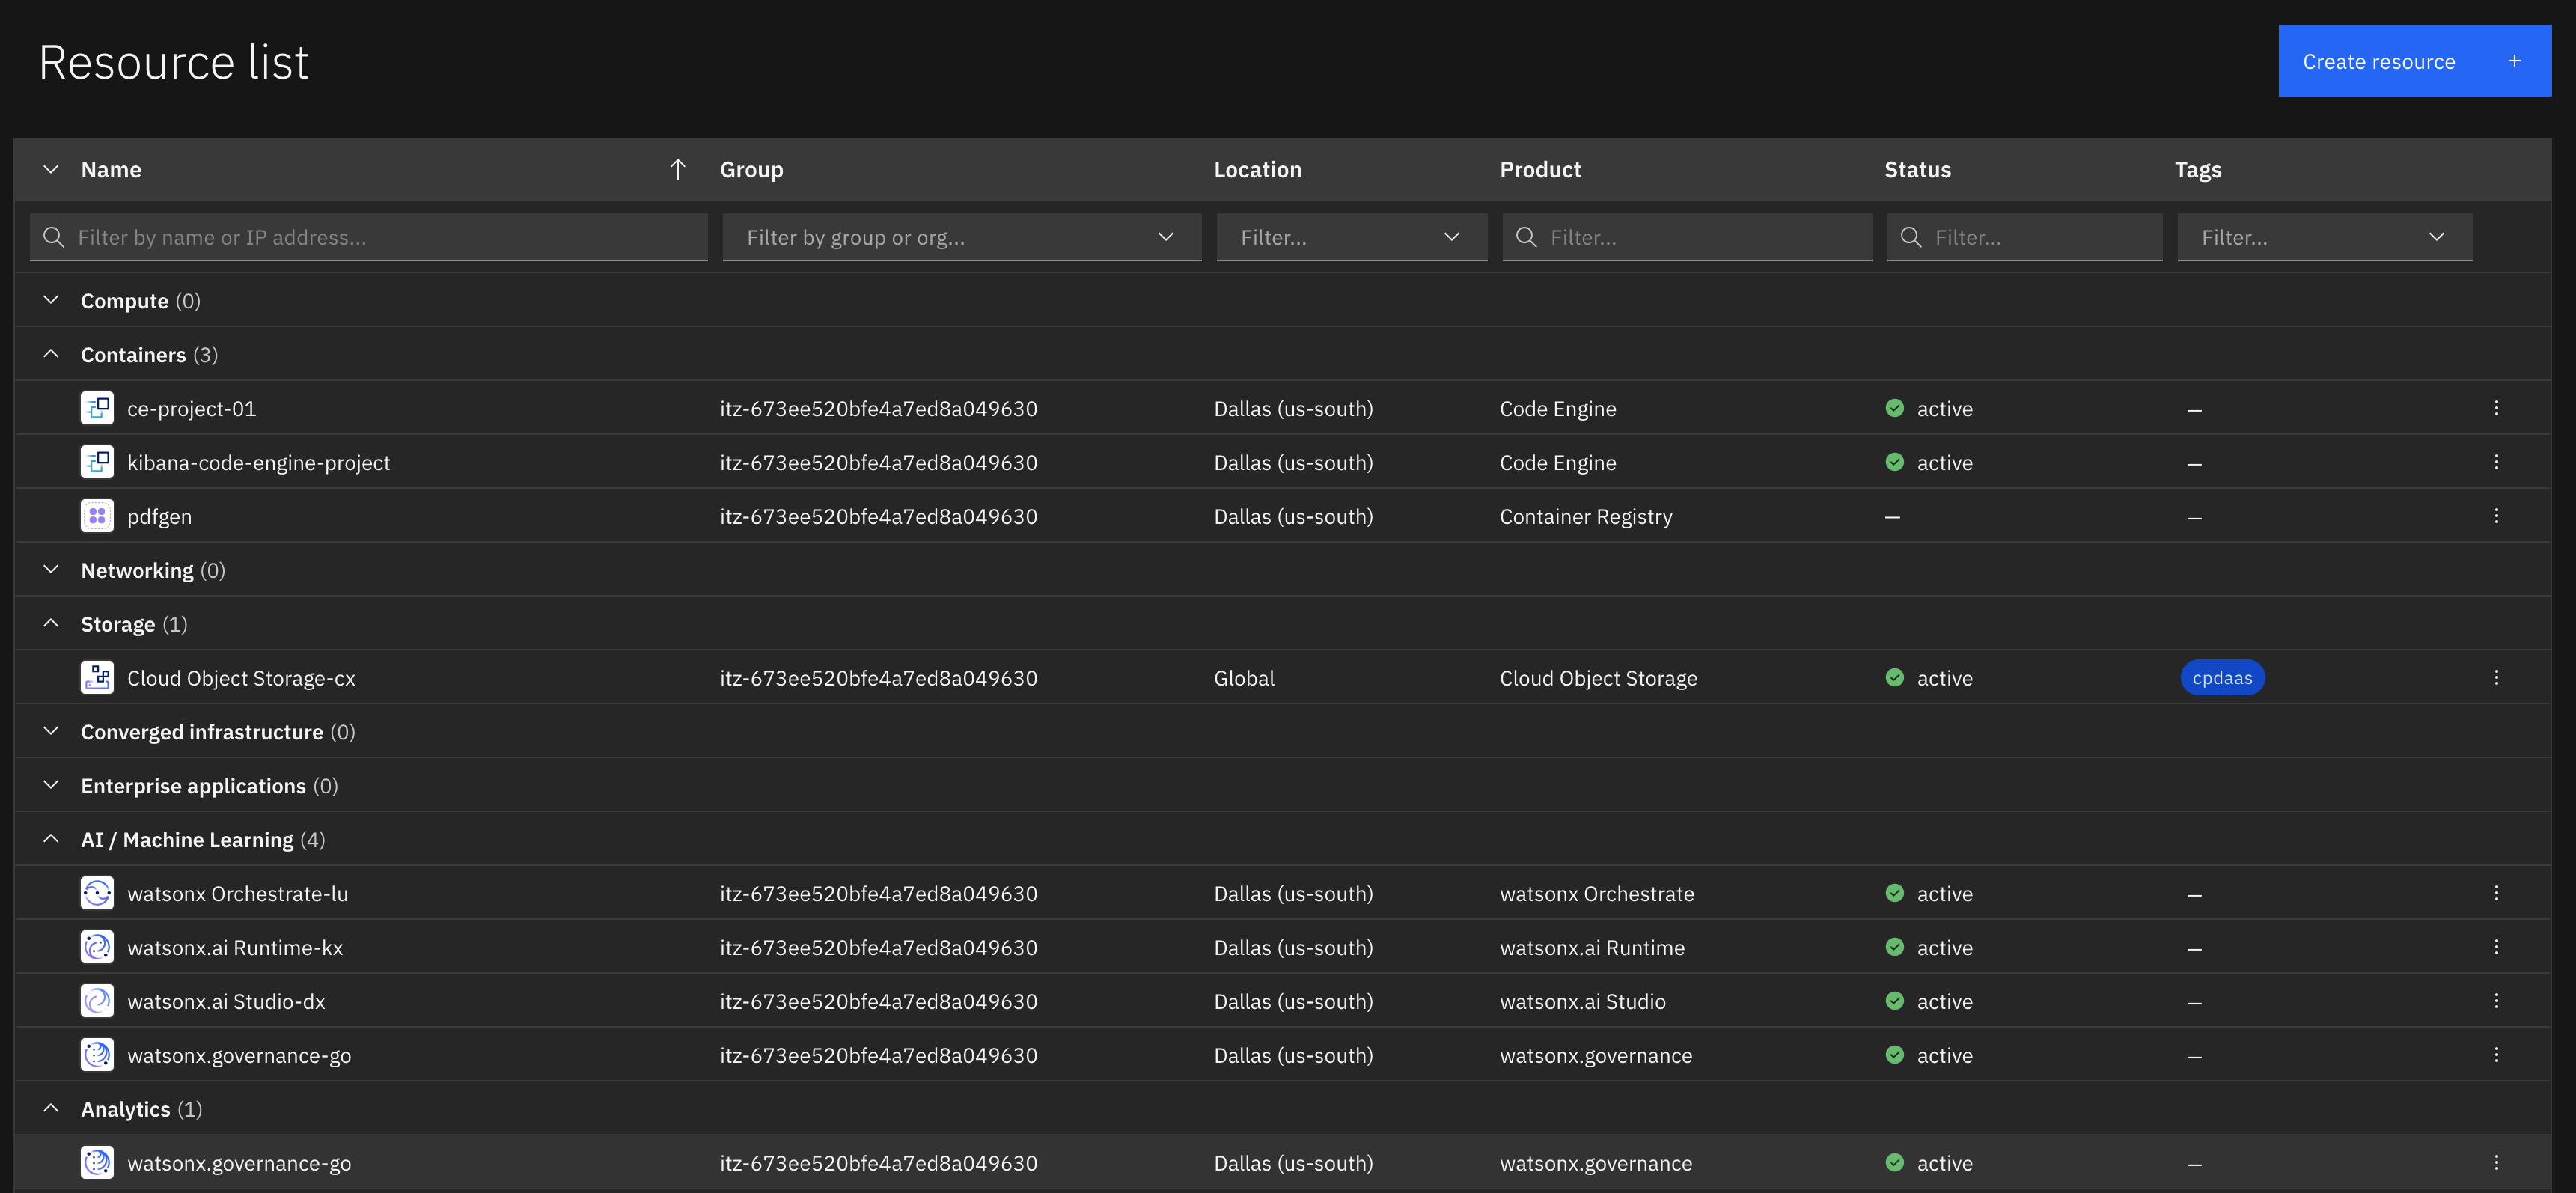Open the watsonx Orchestrate-lu resource
Image resolution: width=2576 pixels, height=1193 pixels.
click(237, 894)
